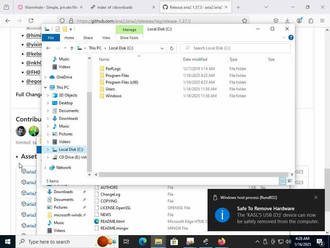Expand the CD Drive (E:) tree node
The height and width of the screenshot is (248, 330).
click(x=48, y=157)
